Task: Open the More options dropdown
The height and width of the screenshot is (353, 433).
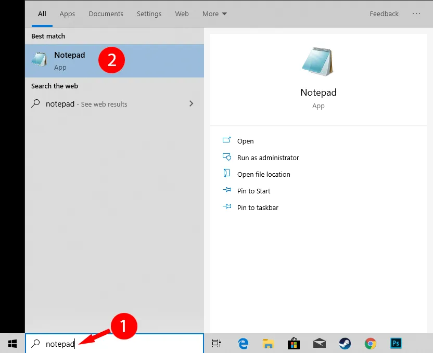Action: coord(214,14)
